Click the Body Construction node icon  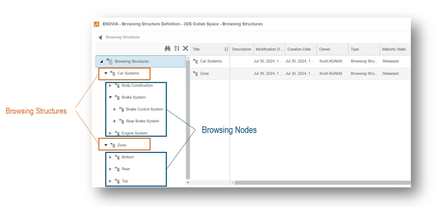(x=117, y=86)
